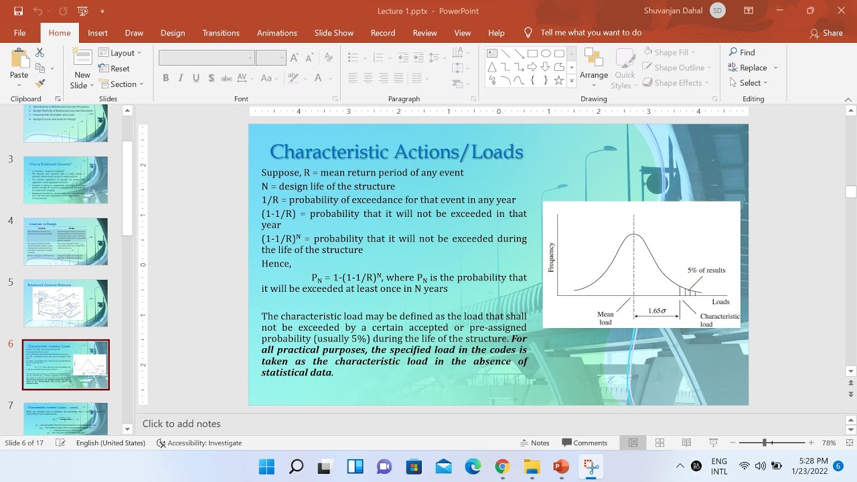Screen dimensions: 857x482
Task: Open the Font size combo box
Action: pyautogui.click(x=271, y=58)
